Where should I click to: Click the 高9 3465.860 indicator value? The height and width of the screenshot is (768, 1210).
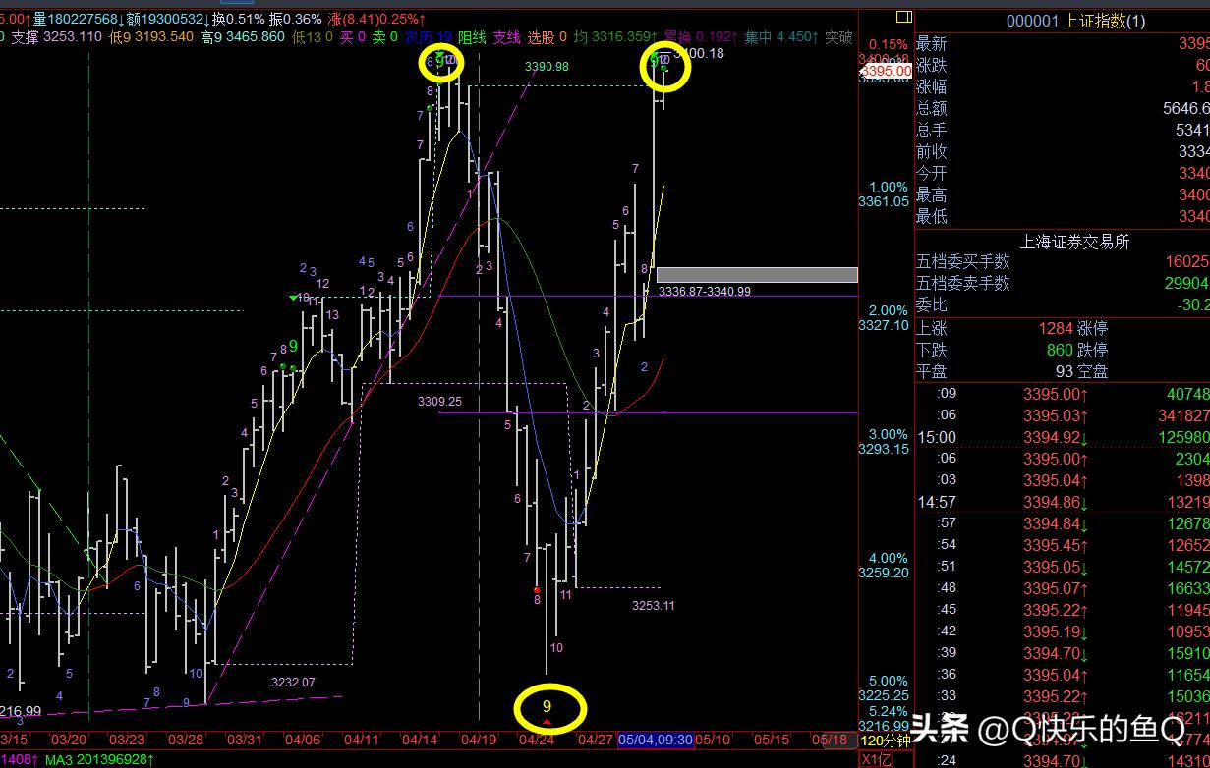click(242, 37)
